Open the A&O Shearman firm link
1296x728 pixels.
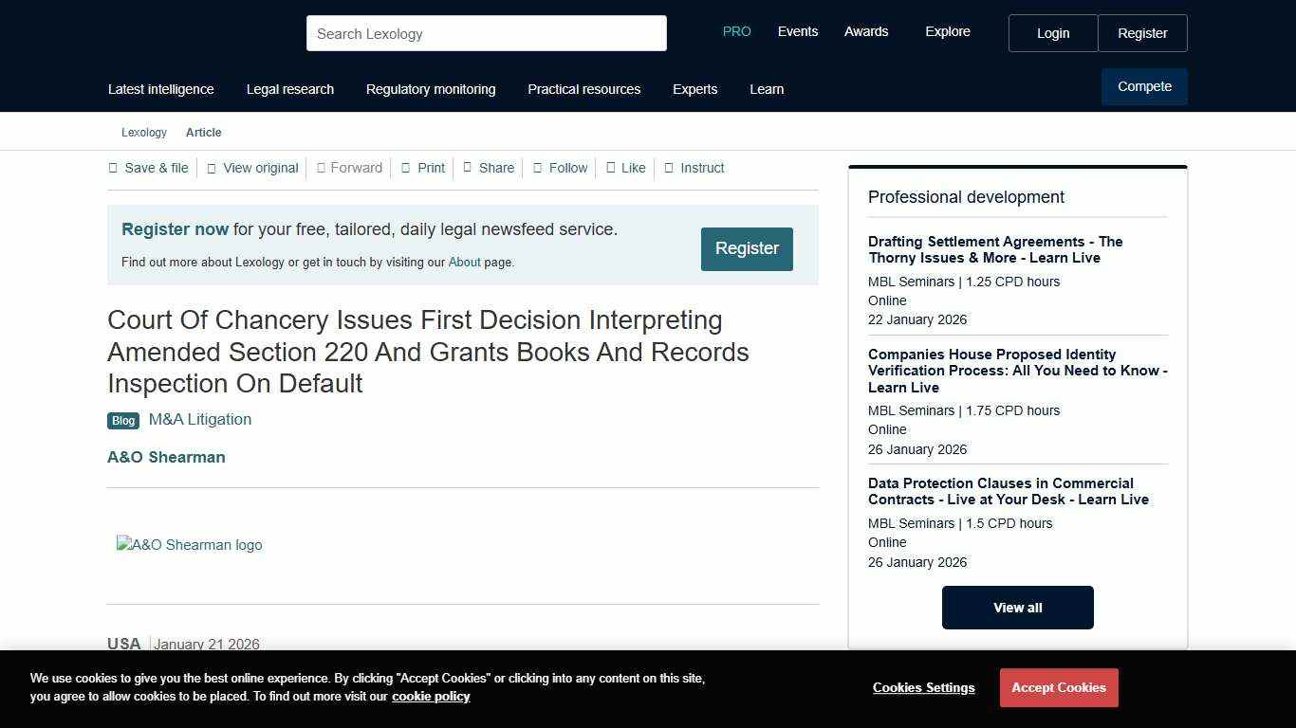[x=166, y=457]
